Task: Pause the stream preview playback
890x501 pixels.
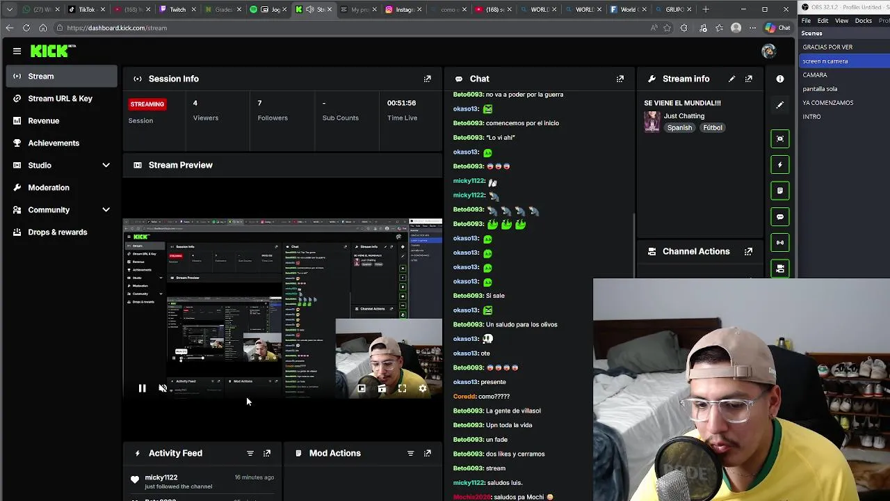Action: coord(142,388)
